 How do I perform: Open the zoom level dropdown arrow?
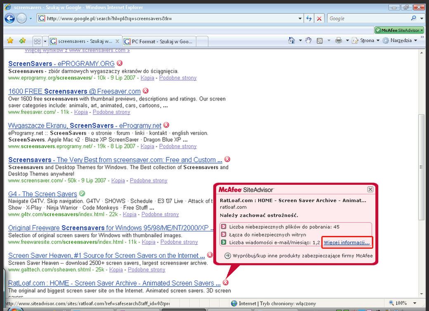tap(415, 303)
